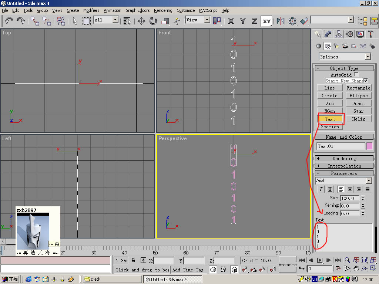This screenshot has width=379, height=284.
Task: Click the Align tool icon
Action: [304, 21]
